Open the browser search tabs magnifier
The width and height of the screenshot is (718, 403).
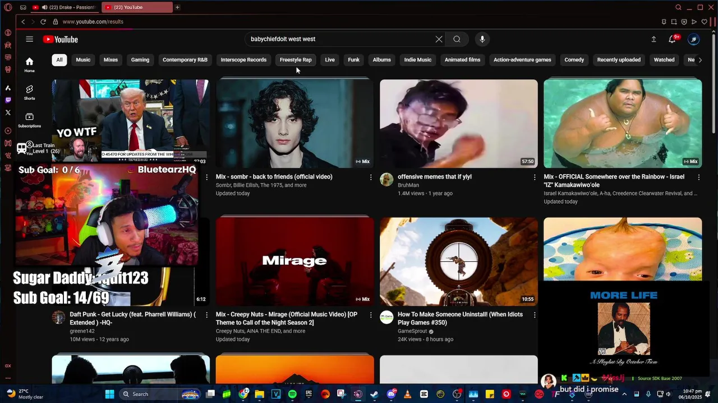[678, 7]
